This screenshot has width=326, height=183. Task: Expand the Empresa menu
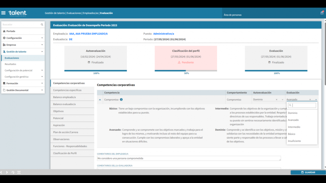pyautogui.click(x=23, y=45)
